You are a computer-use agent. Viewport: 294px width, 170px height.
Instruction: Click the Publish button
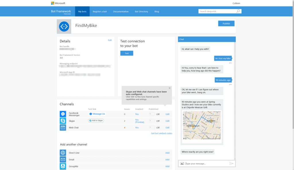point(226,24)
